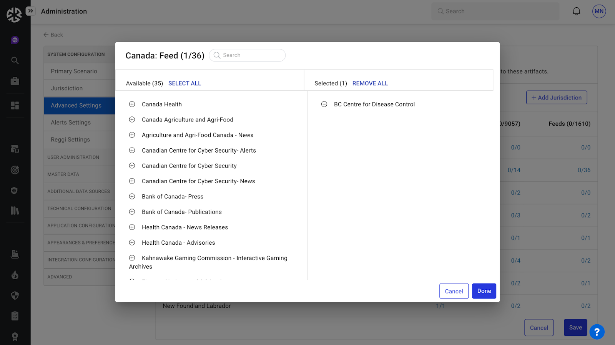This screenshot has width=615, height=345.
Task: Open notifications bell icon
Action: tap(576, 11)
